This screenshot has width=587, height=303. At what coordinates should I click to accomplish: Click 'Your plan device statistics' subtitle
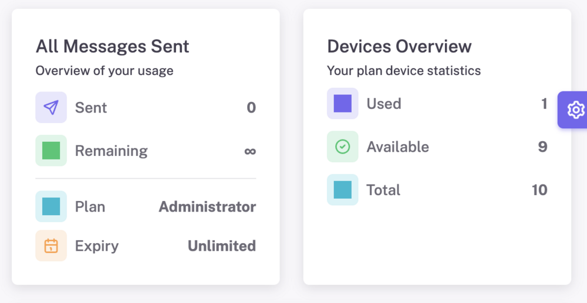coord(404,70)
